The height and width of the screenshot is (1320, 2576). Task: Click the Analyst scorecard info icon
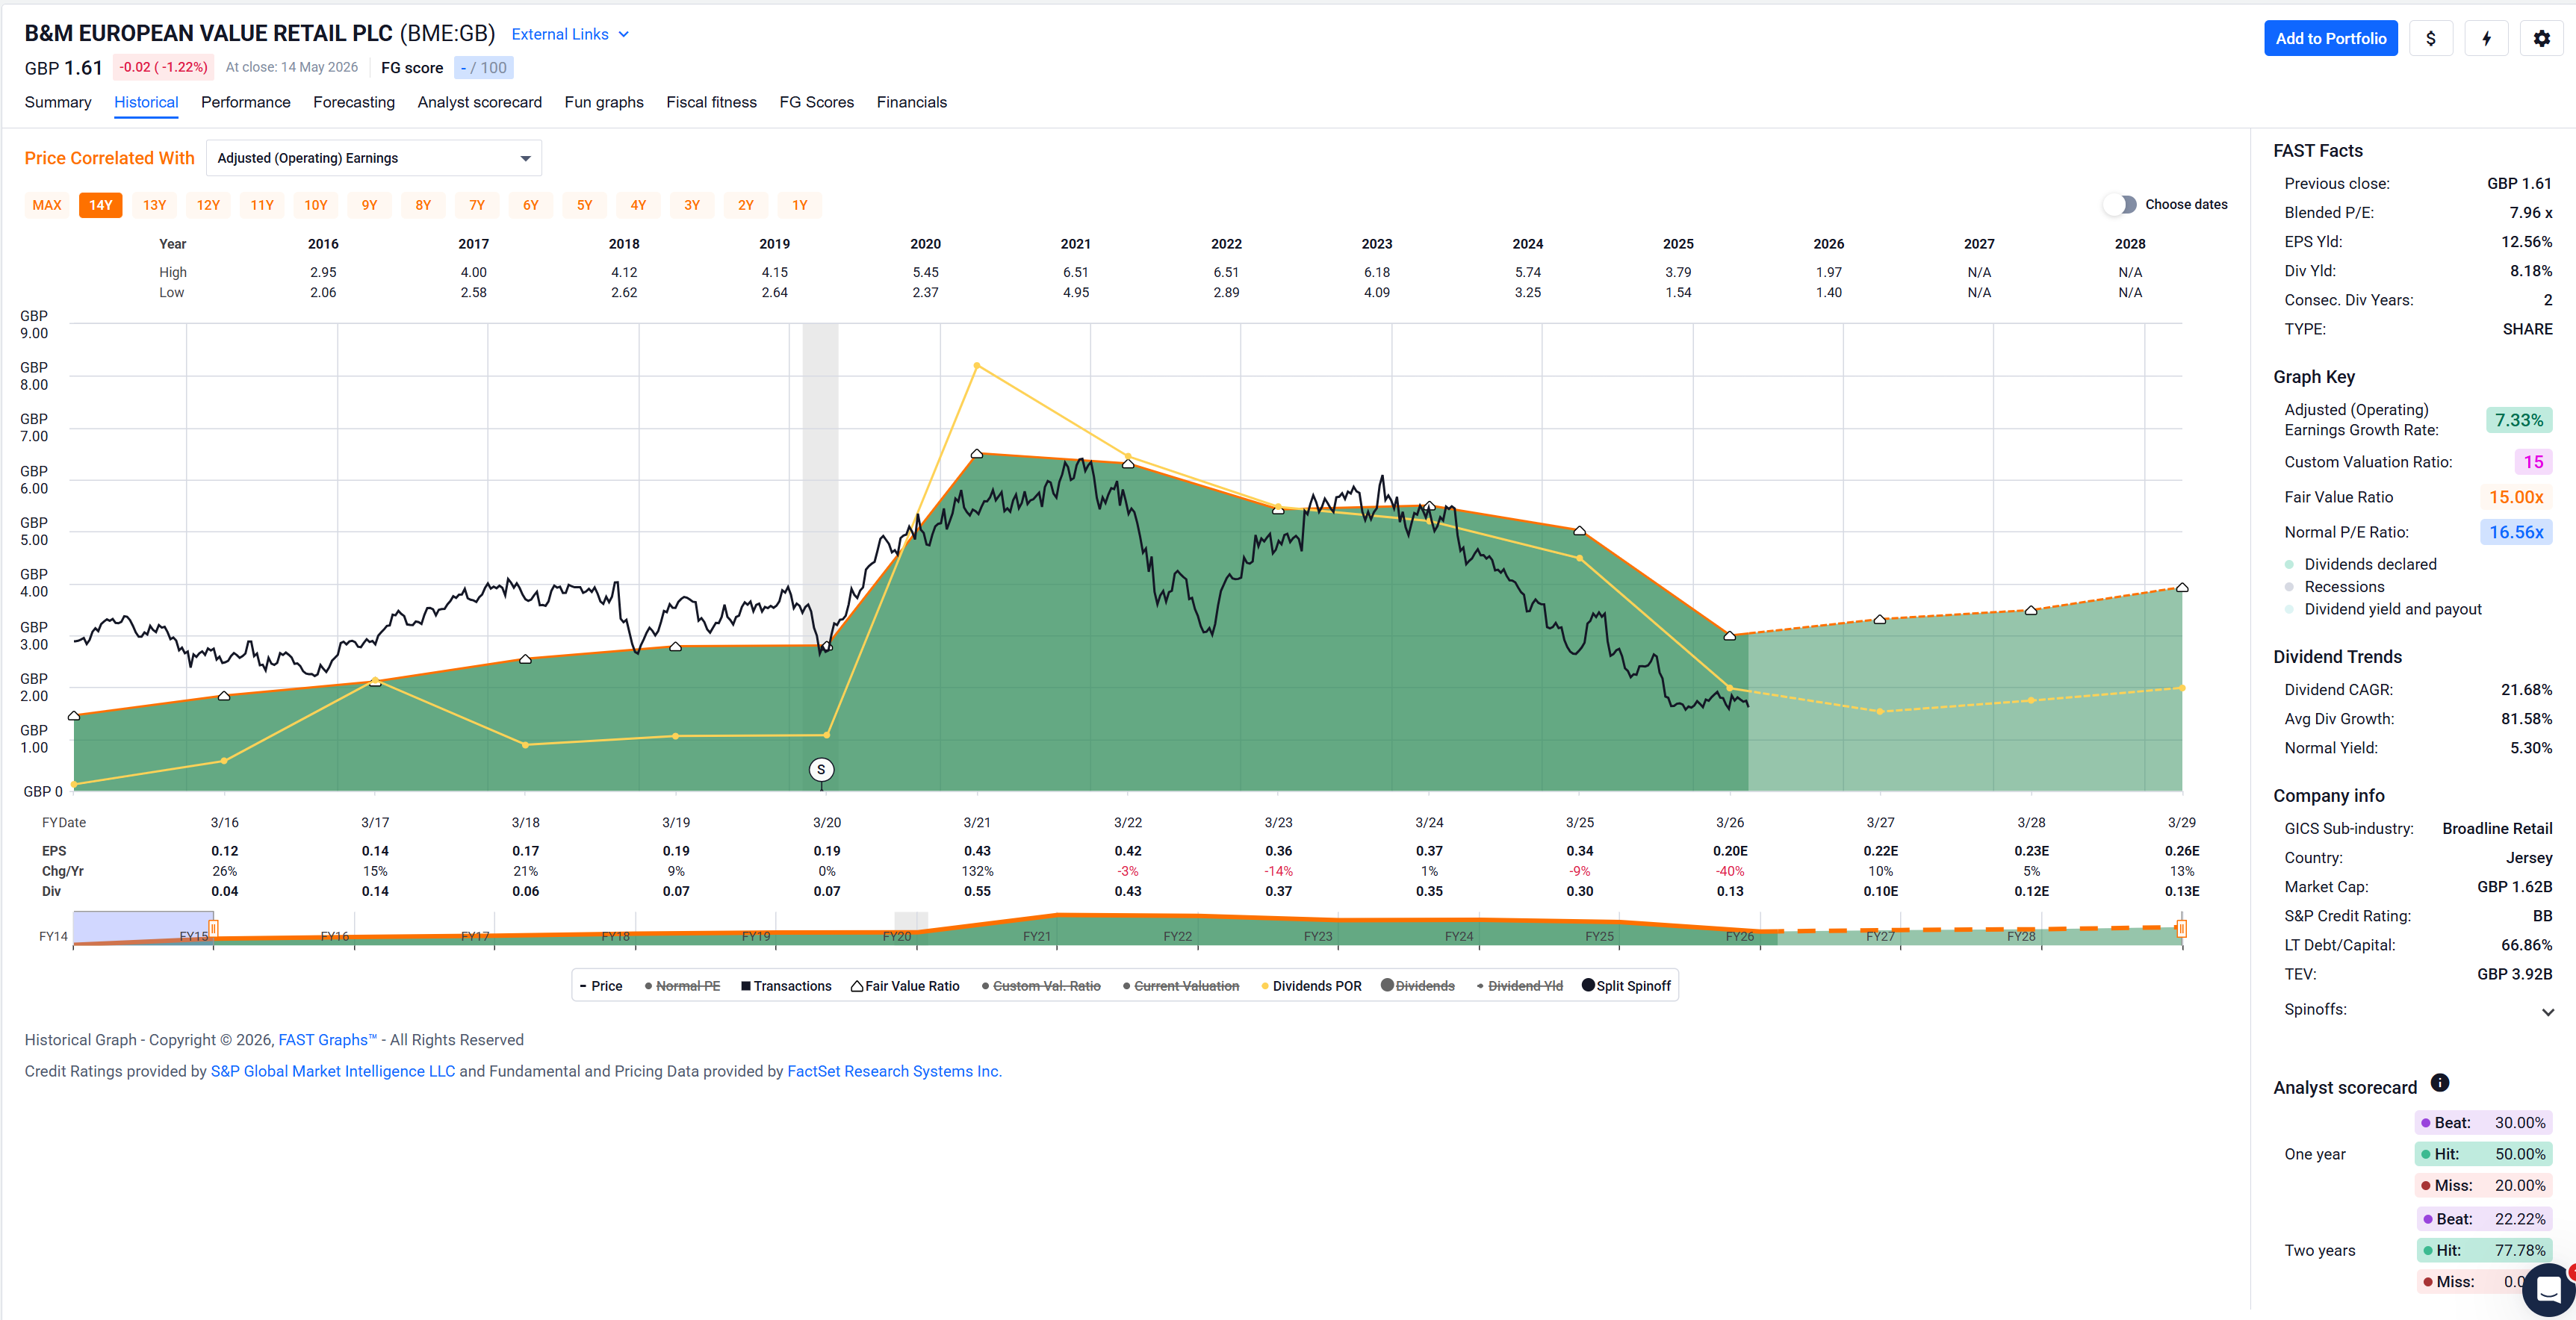tap(2440, 1083)
